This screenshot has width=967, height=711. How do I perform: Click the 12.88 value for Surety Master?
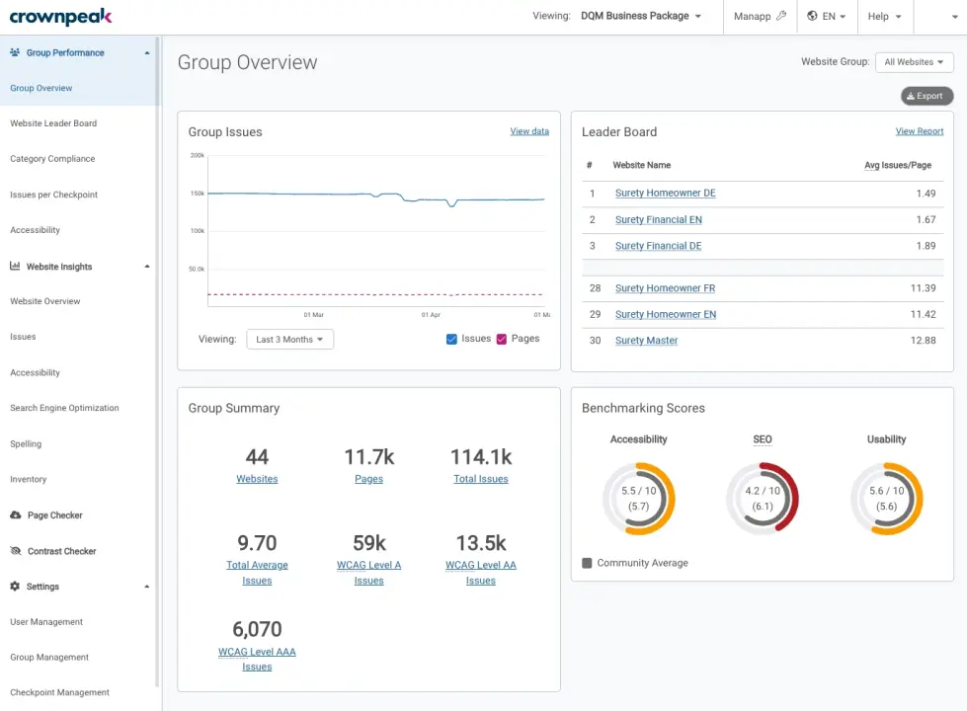(x=924, y=341)
